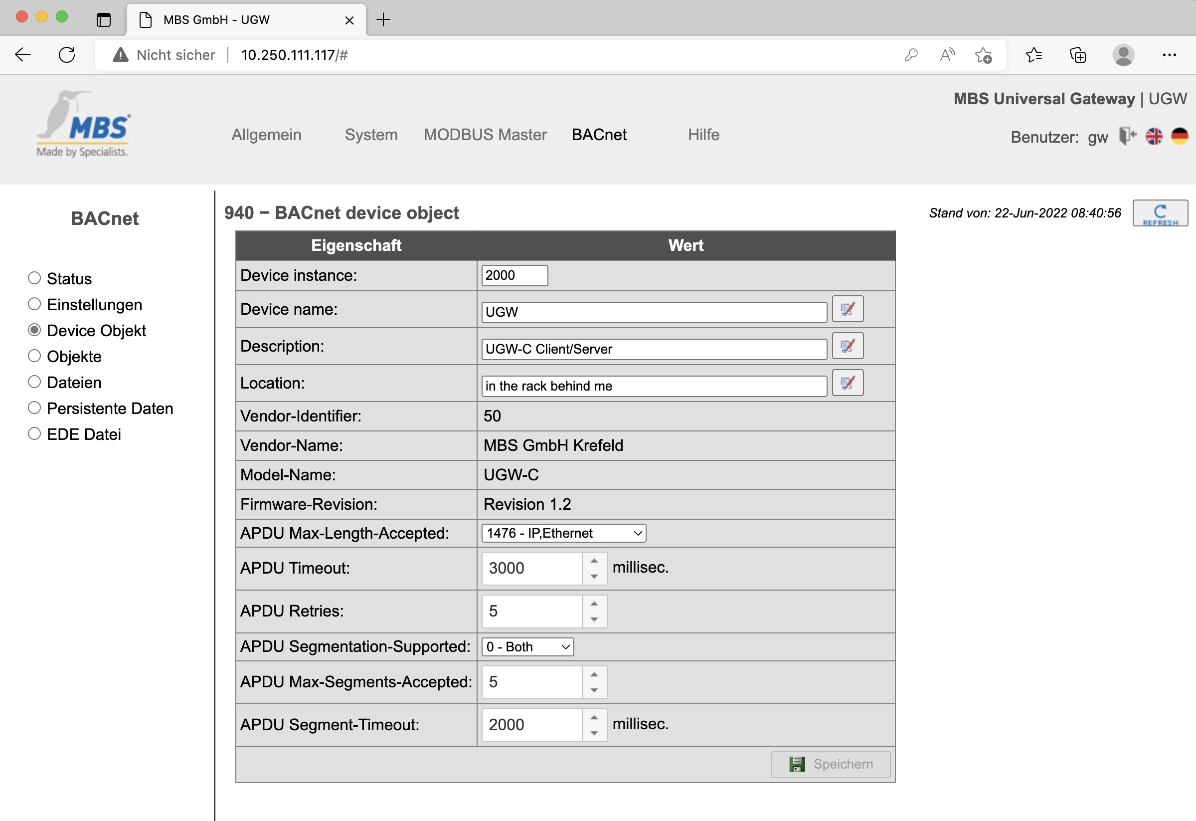The image size is (1196, 821).
Task: Decrease APDU Retries with down arrow
Action: point(594,619)
